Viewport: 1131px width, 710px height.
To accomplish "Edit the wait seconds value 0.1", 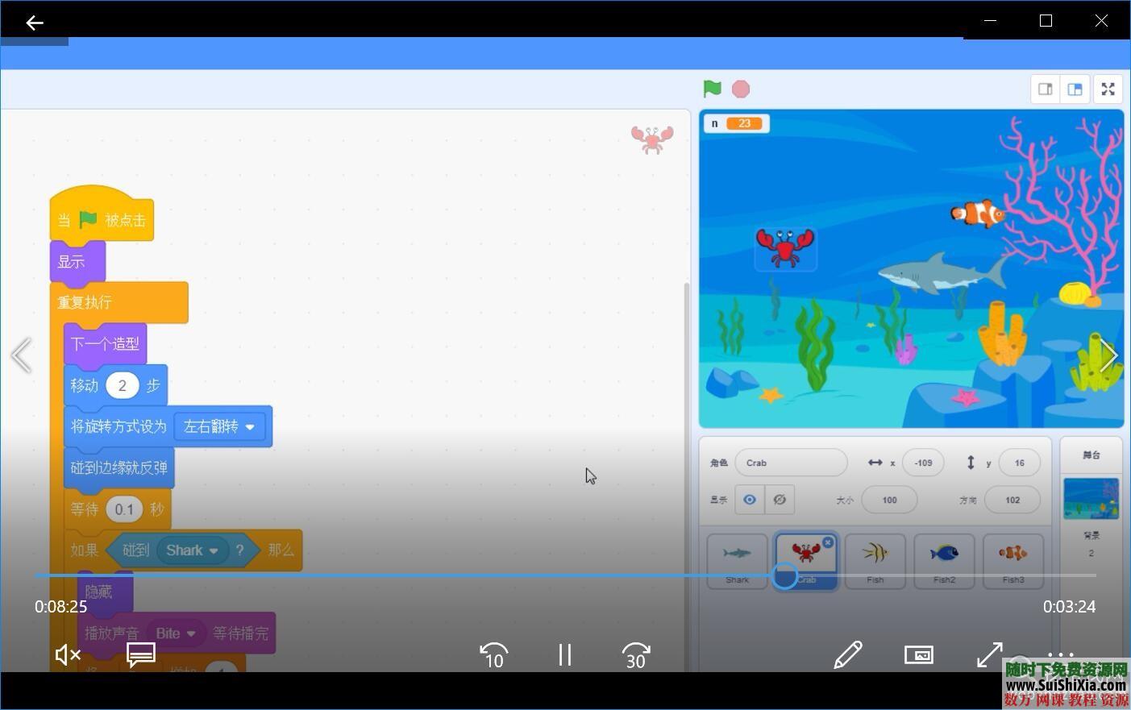I will 124,509.
